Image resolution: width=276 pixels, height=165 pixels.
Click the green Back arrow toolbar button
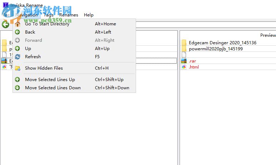click(x=5, y=24)
